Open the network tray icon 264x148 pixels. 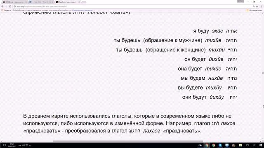click(x=27, y=145)
